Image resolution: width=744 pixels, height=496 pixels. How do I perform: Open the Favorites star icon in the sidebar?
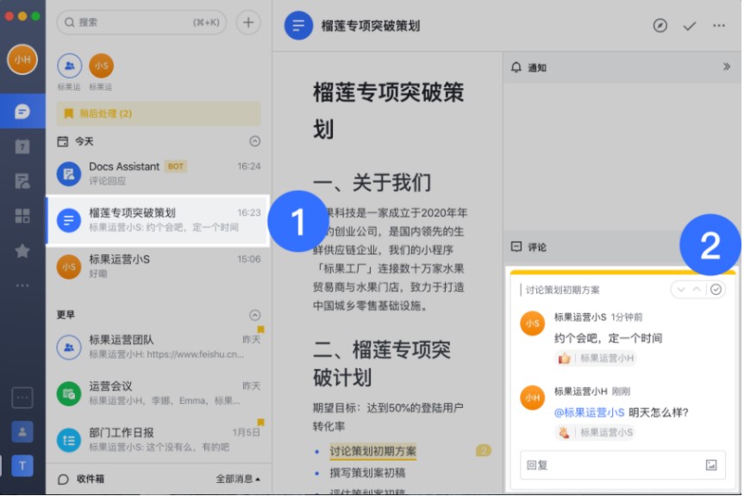22,251
